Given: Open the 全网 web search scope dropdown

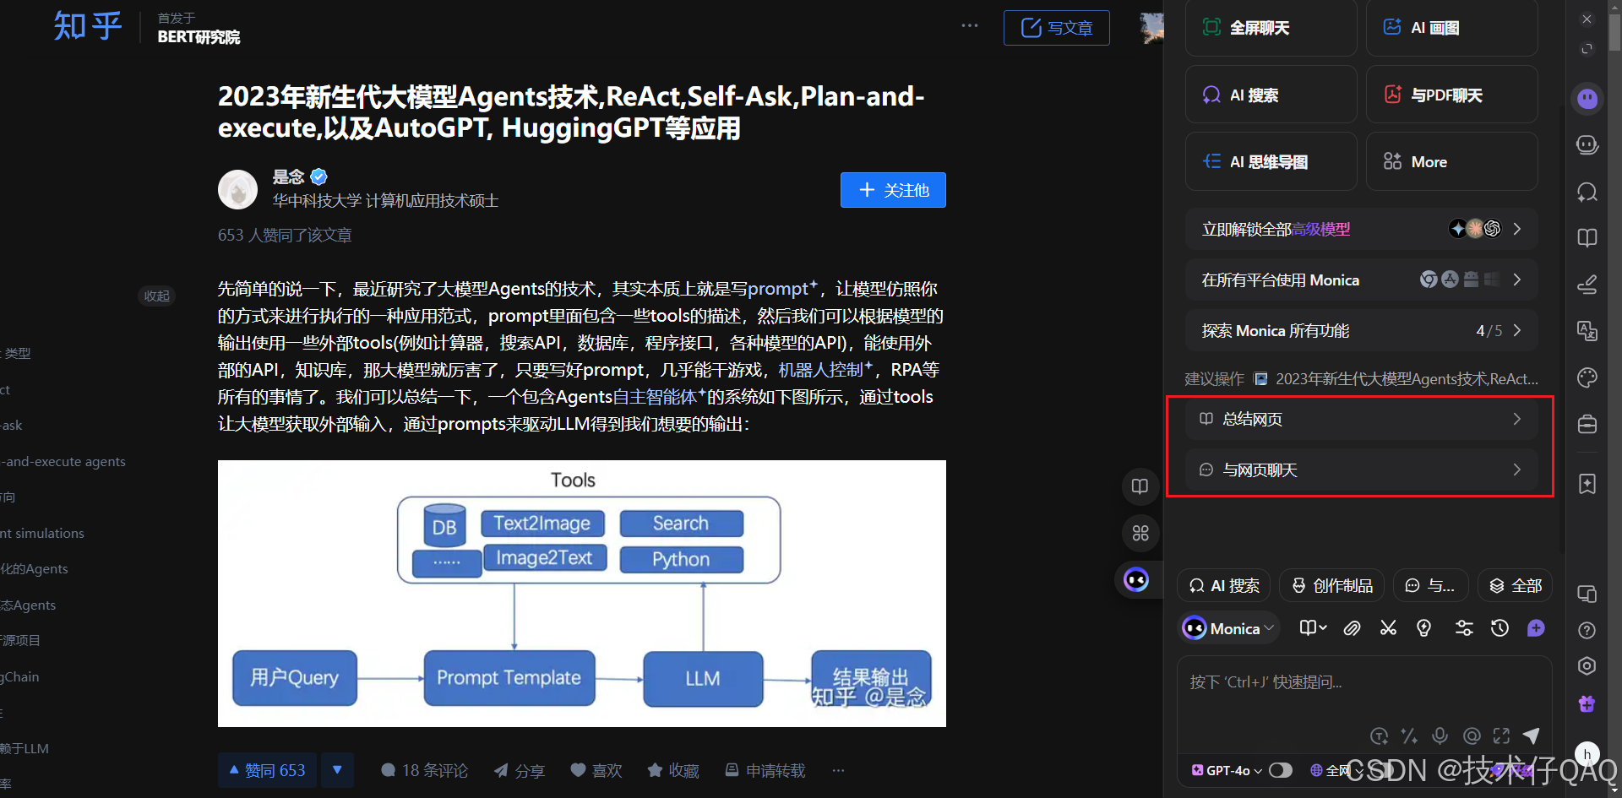Looking at the screenshot, I should [x=1335, y=770].
